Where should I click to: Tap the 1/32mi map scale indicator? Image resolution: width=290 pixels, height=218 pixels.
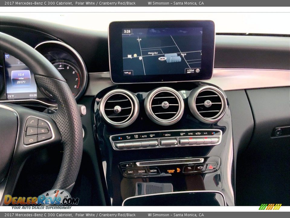pos(190,71)
